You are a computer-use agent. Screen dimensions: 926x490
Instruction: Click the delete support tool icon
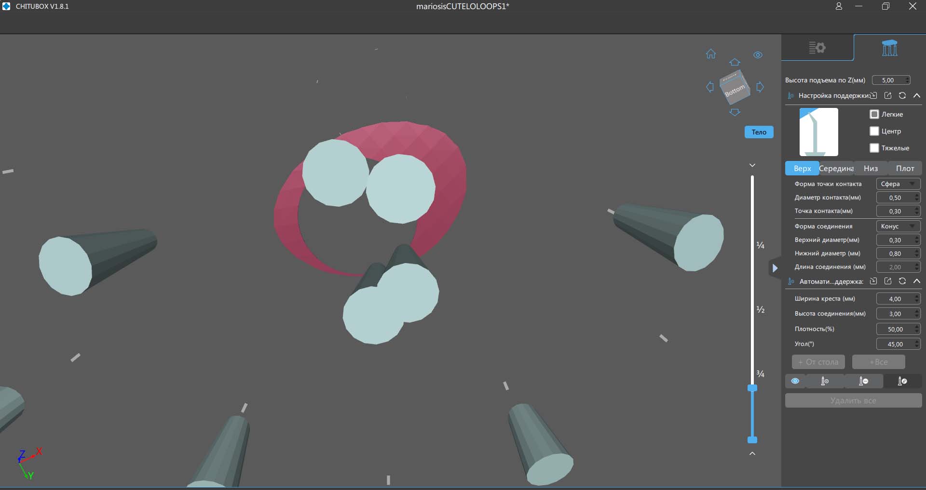(863, 381)
